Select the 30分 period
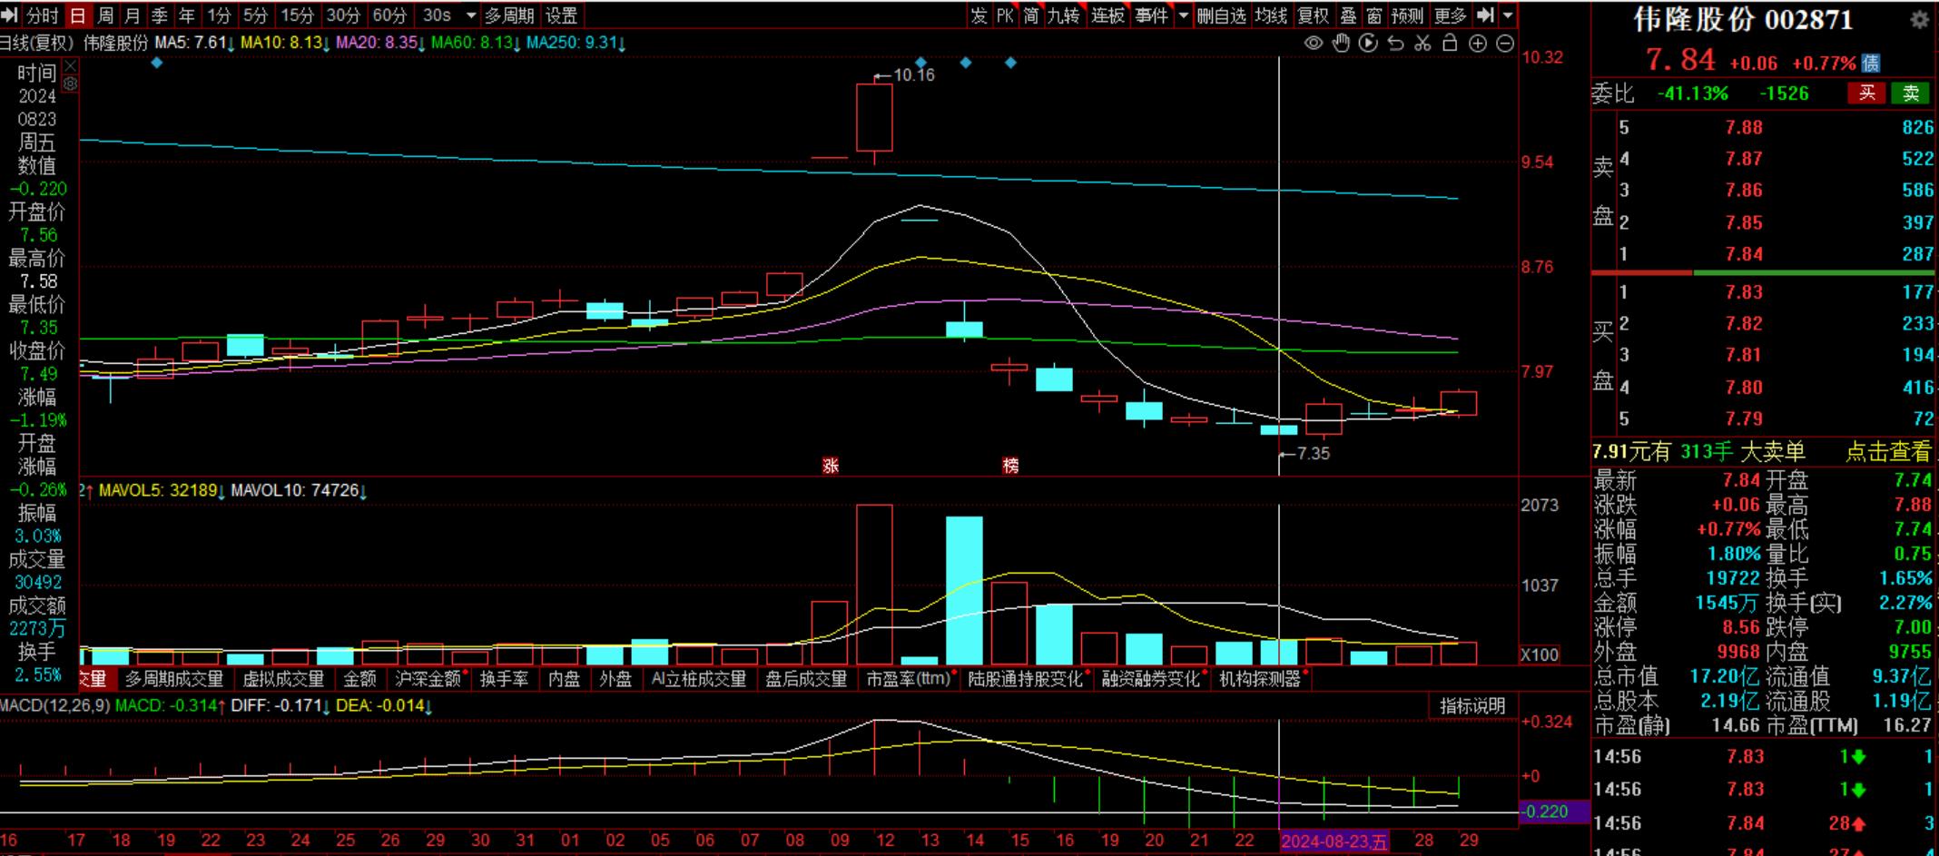This screenshot has height=856, width=1939. [x=343, y=15]
